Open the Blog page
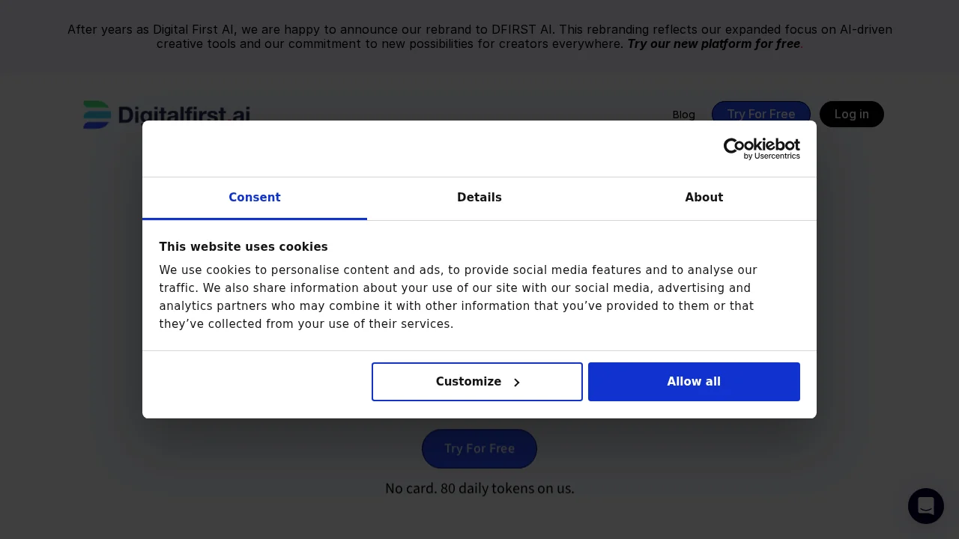959x539 pixels. [x=683, y=115]
